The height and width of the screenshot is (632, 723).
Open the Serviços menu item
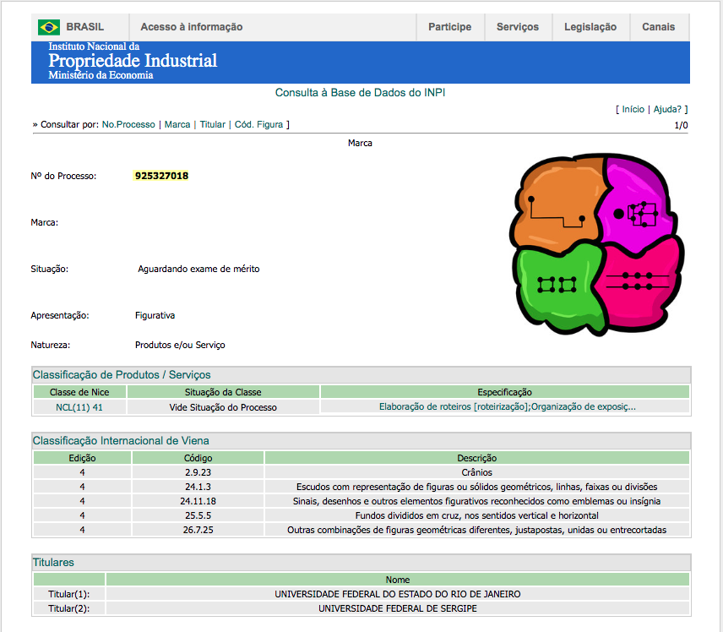tap(517, 27)
